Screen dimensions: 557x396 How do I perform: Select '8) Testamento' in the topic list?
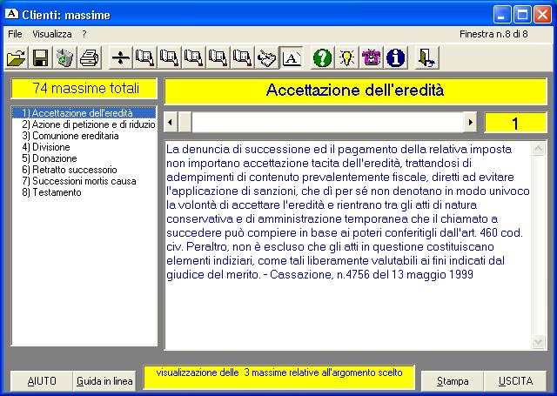pos(52,192)
